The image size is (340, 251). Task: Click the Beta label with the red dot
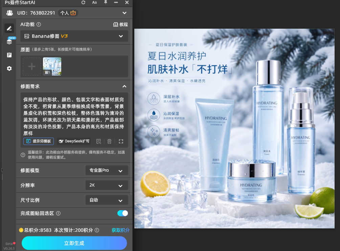[10, 244]
